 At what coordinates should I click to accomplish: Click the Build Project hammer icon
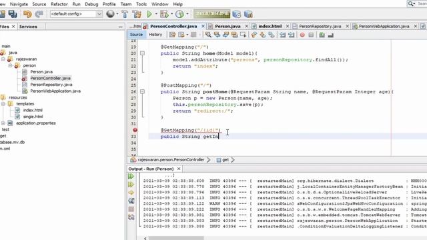pyautogui.click(x=125, y=14)
